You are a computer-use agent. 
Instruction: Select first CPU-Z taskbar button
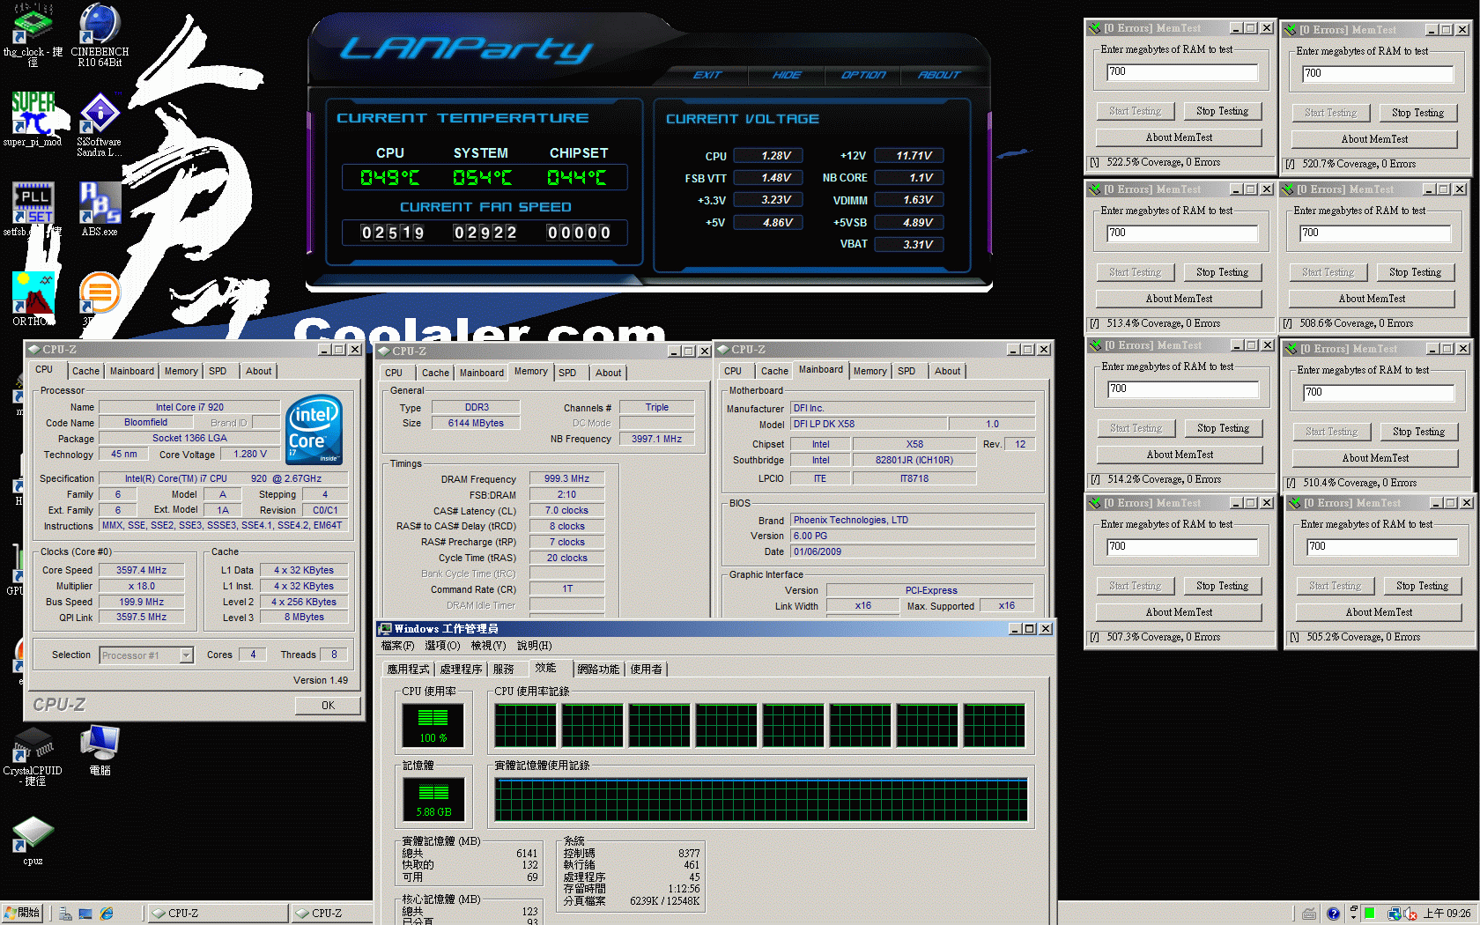218,914
